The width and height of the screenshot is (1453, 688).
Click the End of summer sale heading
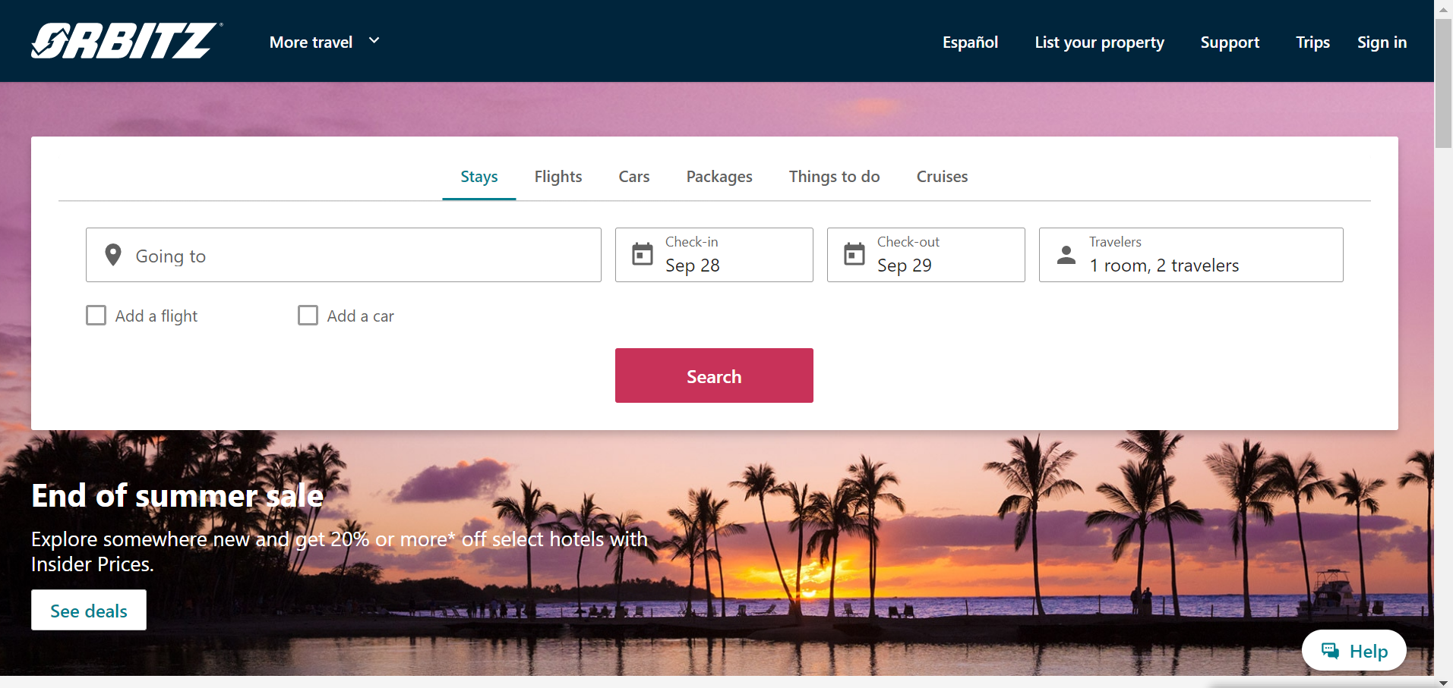point(178,495)
